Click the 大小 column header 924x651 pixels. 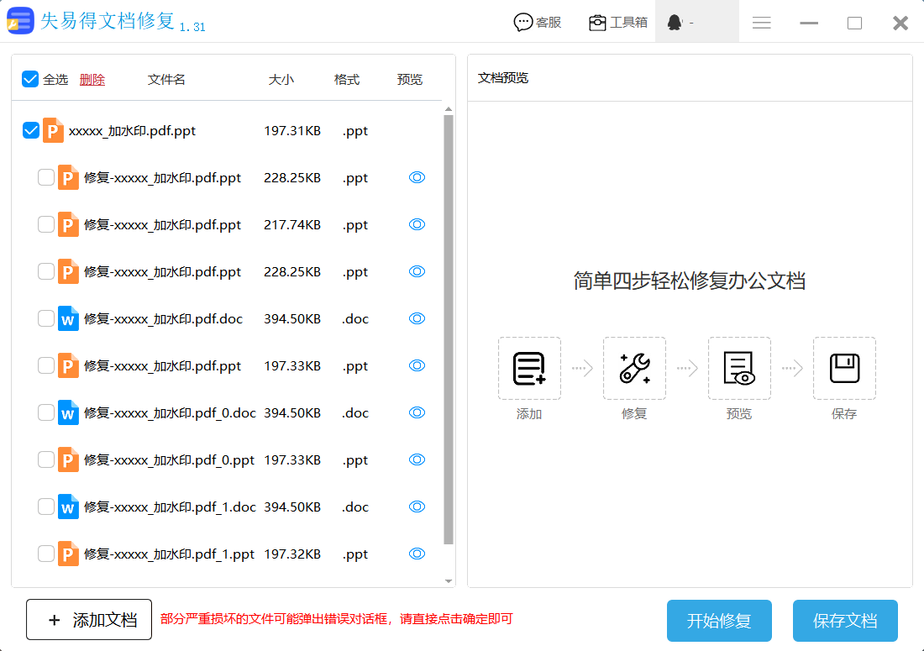click(281, 80)
